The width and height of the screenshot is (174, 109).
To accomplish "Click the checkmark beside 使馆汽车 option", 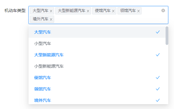I will coord(158,78).
